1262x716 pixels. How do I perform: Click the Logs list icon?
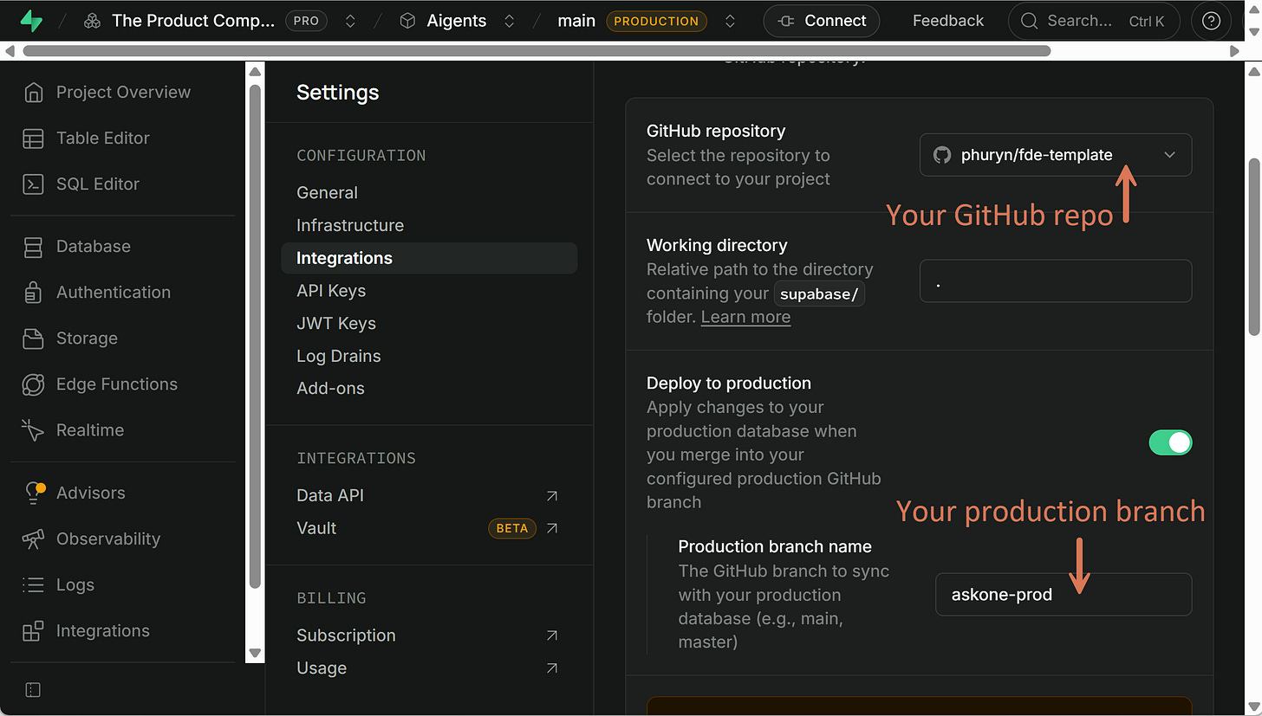coord(33,585)
